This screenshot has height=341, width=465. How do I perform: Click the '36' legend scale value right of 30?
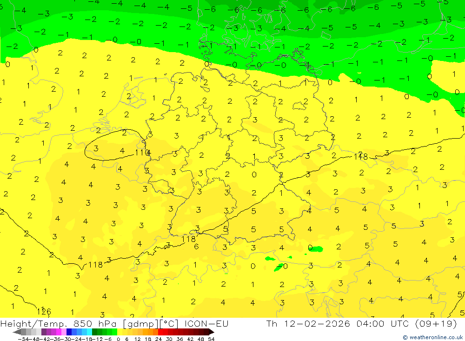tap(179, 339)
